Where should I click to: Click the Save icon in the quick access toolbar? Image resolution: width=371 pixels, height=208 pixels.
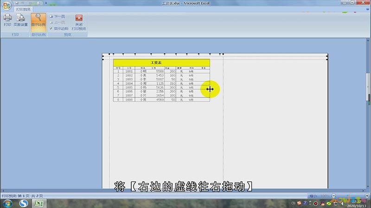click(17, 3)
